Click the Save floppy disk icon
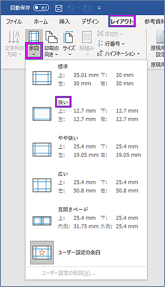 pos(59,8)
